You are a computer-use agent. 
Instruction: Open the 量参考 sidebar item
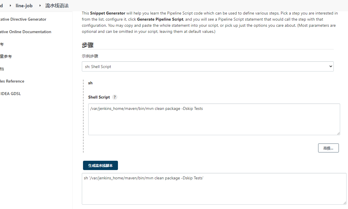6,56
